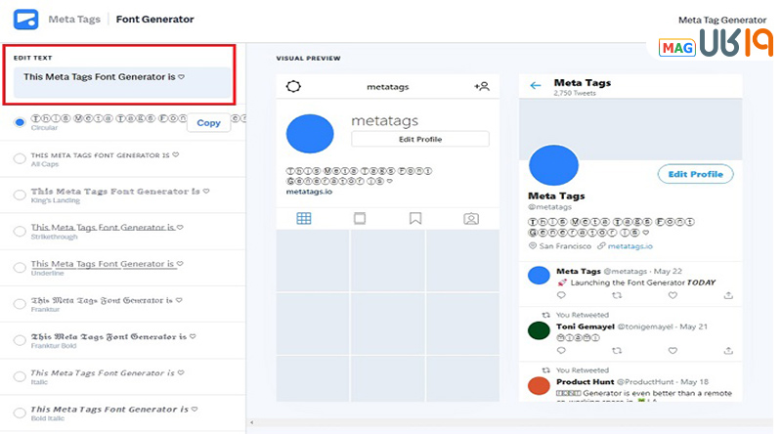This screenshot has height=434, width=782.
Task: Open the Instagram tagged photos tab icon
Action: click(x=471, y=219)
